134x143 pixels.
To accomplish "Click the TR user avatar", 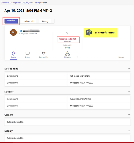I will point(13,32).
